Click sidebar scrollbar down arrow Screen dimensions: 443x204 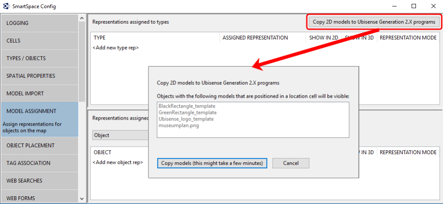(x=82, y=199)
